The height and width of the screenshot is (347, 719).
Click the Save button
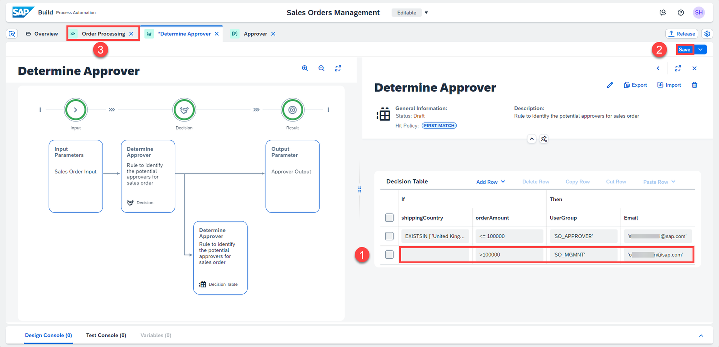pos(684,49)
